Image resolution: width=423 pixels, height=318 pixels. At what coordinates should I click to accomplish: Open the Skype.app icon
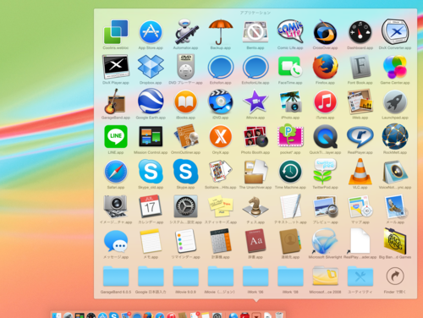(185, 172)
